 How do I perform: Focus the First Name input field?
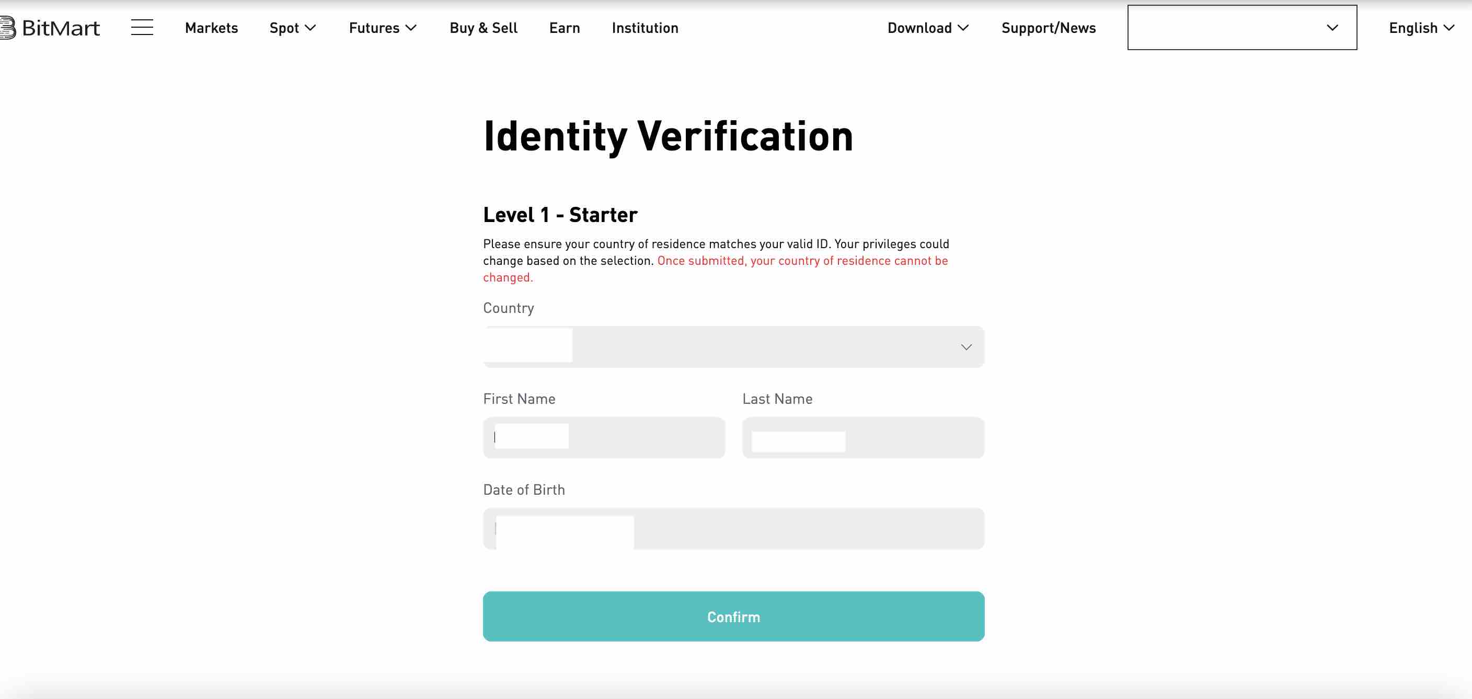(x=604, y=437)
